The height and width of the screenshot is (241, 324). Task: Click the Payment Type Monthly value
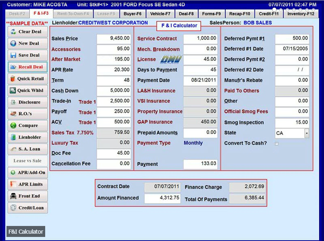click(193, 143)
